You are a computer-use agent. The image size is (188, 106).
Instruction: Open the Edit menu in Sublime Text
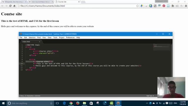(26, 37)
